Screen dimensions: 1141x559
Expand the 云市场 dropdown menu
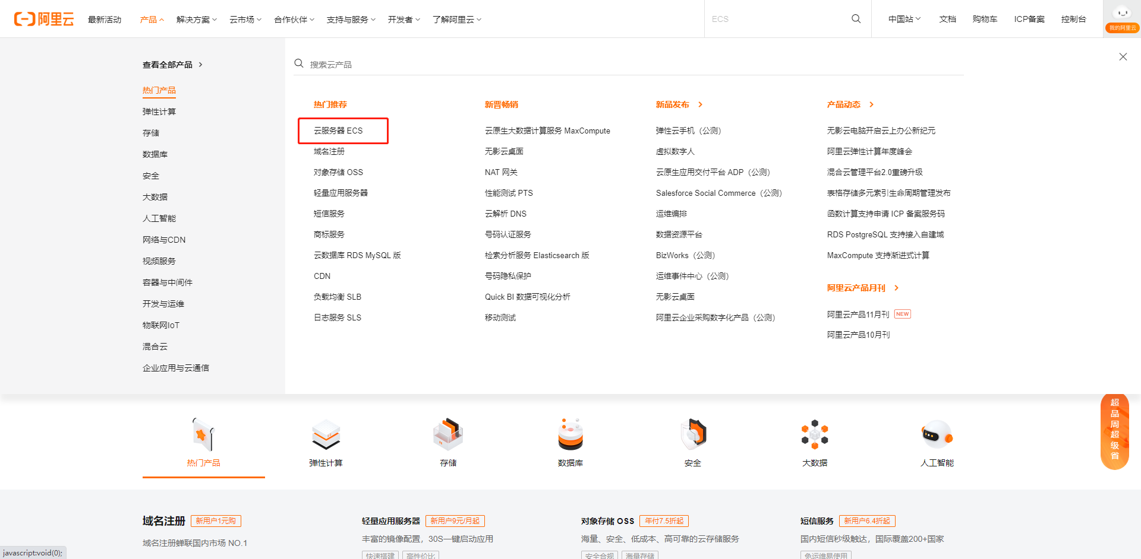[x=245, y=20]
